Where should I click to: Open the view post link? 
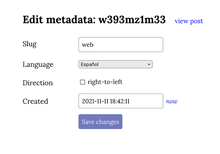tap(189, 21)
